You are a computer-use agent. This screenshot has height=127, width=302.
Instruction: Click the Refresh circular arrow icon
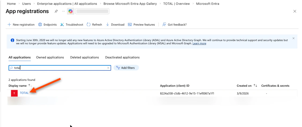[x=89, y=25]
